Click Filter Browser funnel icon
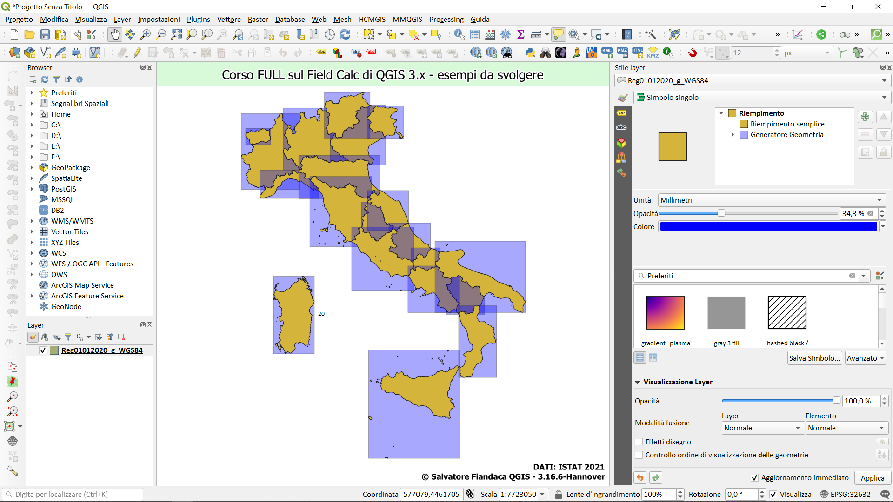The image size is (893, 502). coord(56,79)
